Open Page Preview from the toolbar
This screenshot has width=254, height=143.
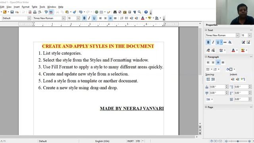40,12
